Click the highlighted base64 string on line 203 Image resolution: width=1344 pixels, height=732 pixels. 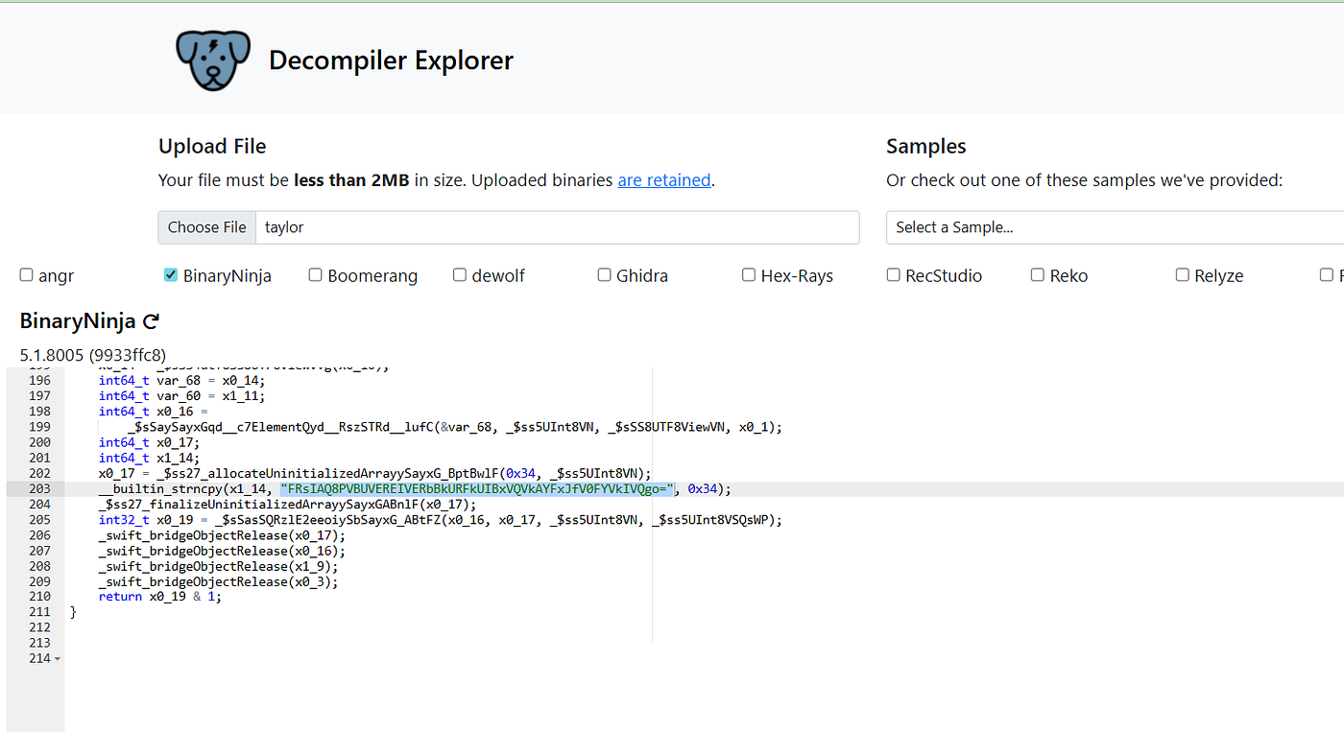click(478, 489)
